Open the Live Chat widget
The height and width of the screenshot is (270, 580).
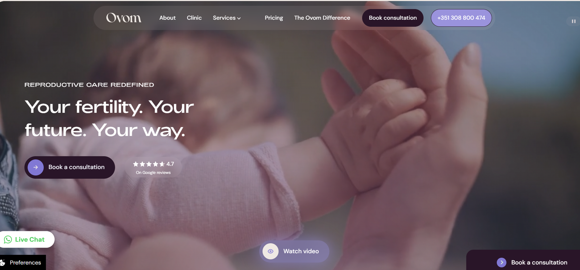(x=26, y=240)
